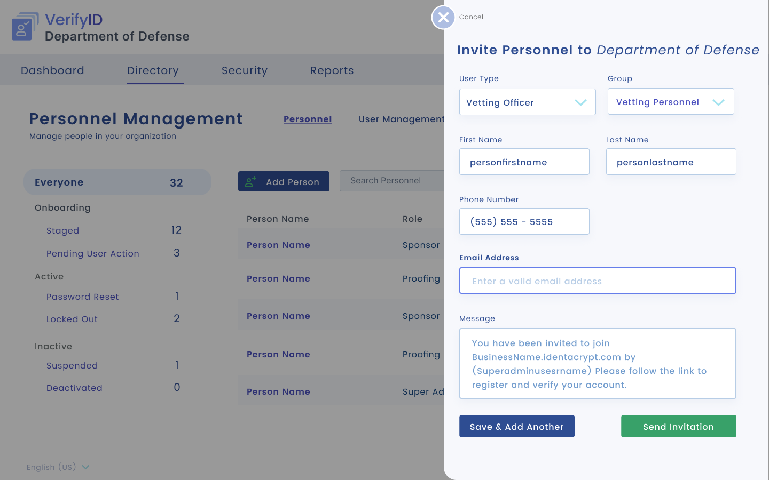
Task: Filter by Deactivated users
Action: [x=74, y=388]
